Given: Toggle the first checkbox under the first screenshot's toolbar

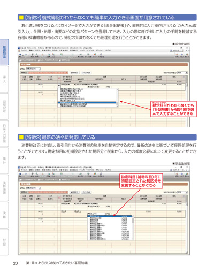Looking at the screenshot, I should (x=20, y=60).
